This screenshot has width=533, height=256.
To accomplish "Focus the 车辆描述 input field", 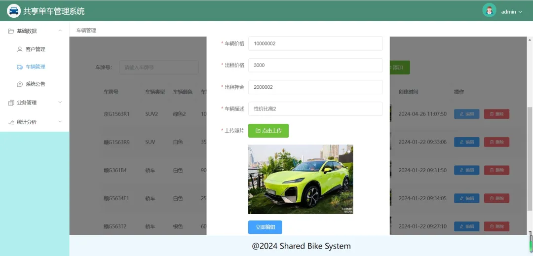I will coord(315,109).
